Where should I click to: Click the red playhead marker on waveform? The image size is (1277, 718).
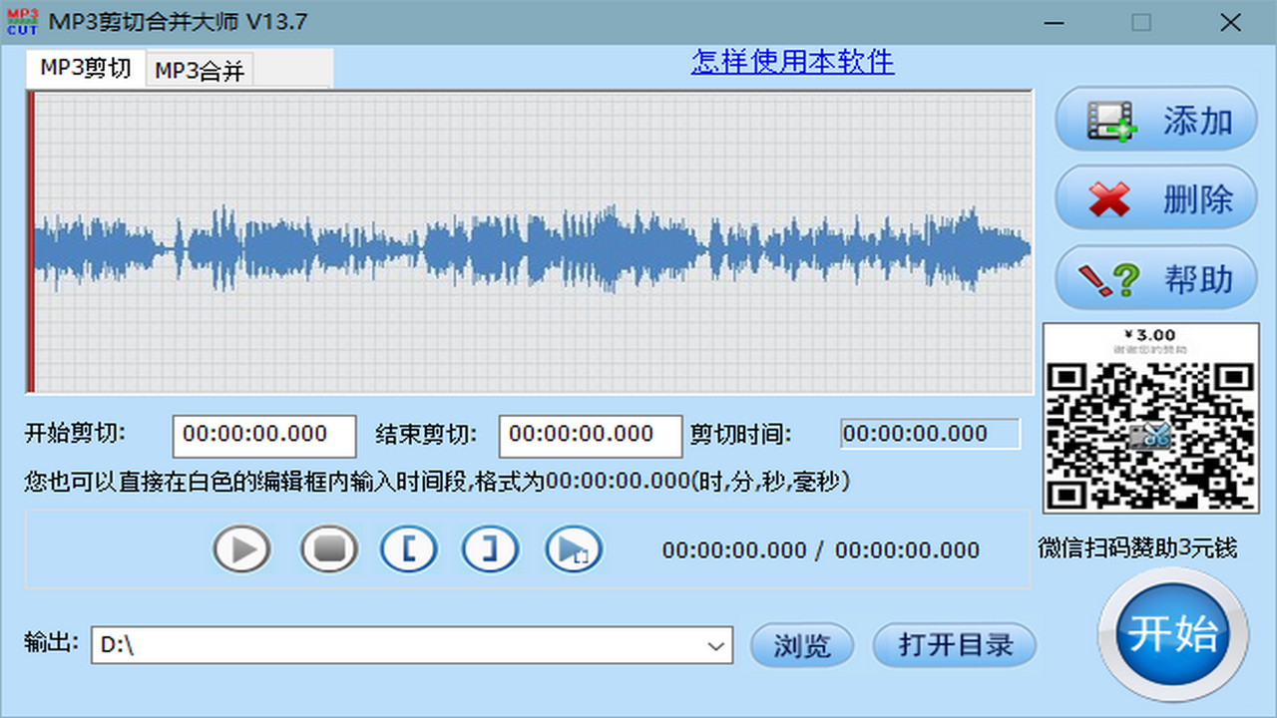(x=31, y=242)
